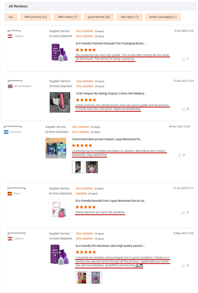Open 510k Tampon No Allergy product link

(x=112, y=93)
